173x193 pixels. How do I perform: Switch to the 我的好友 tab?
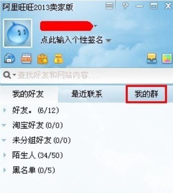(28, 94)
